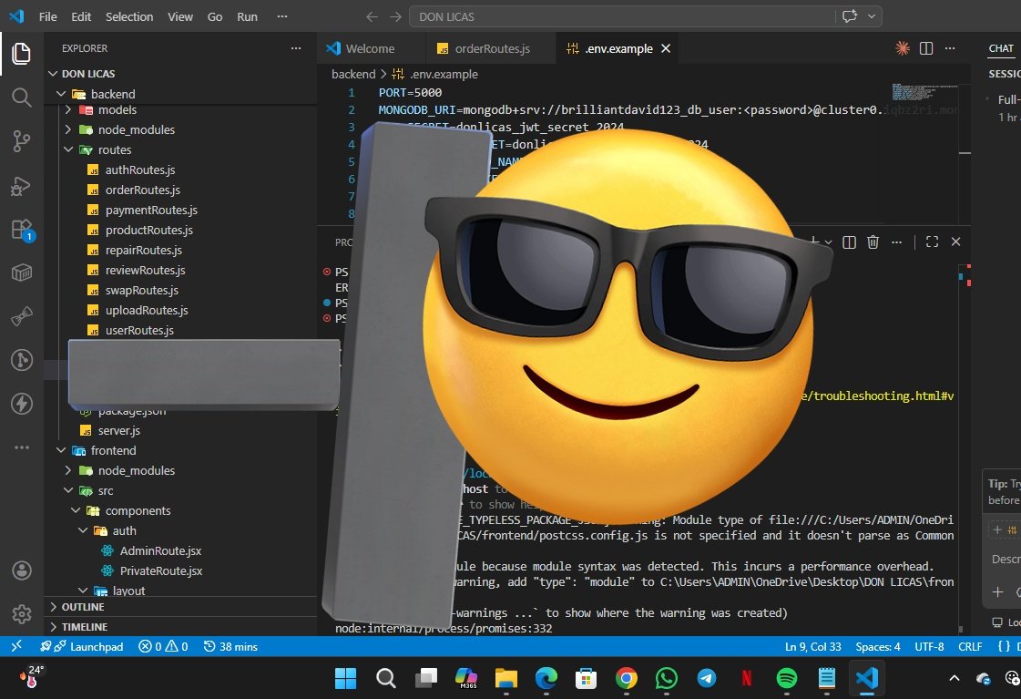The height and width of the screenshot is (699, 1021).
Task: Click Ln 9, Col 33 in status bar
Action: coord(812,646)
